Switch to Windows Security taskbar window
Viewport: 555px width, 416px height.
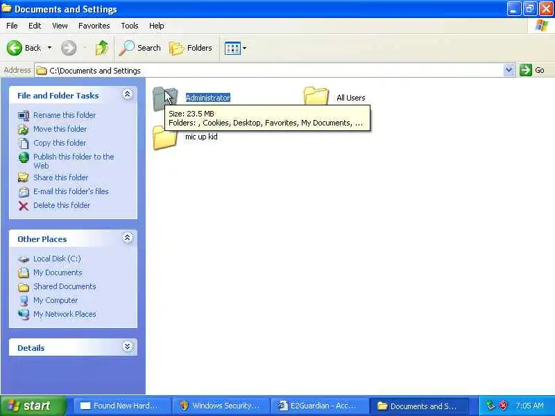point(221,406)
